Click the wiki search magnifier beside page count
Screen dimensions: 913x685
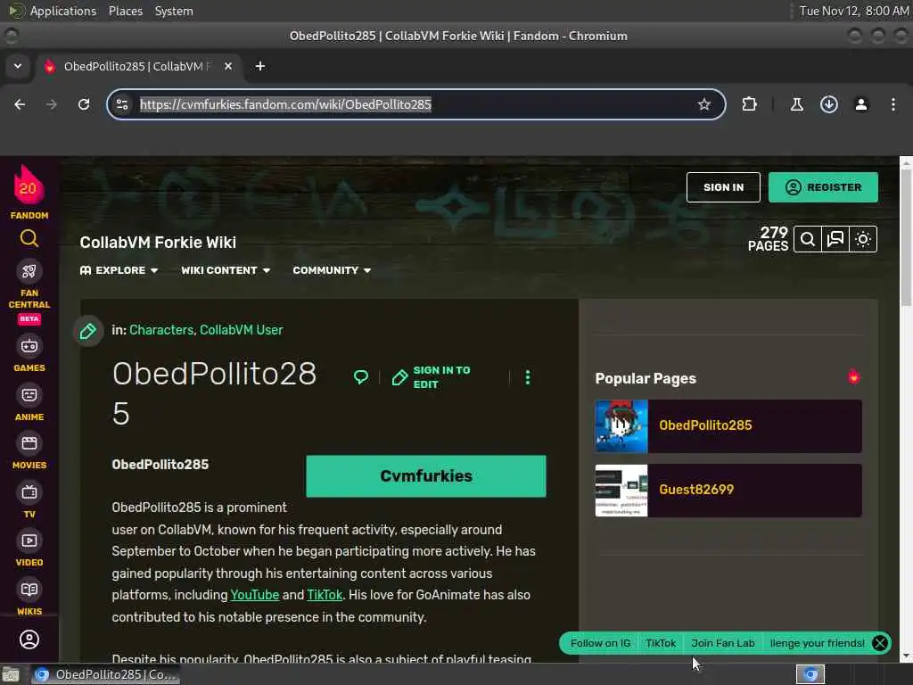point(808,239)
